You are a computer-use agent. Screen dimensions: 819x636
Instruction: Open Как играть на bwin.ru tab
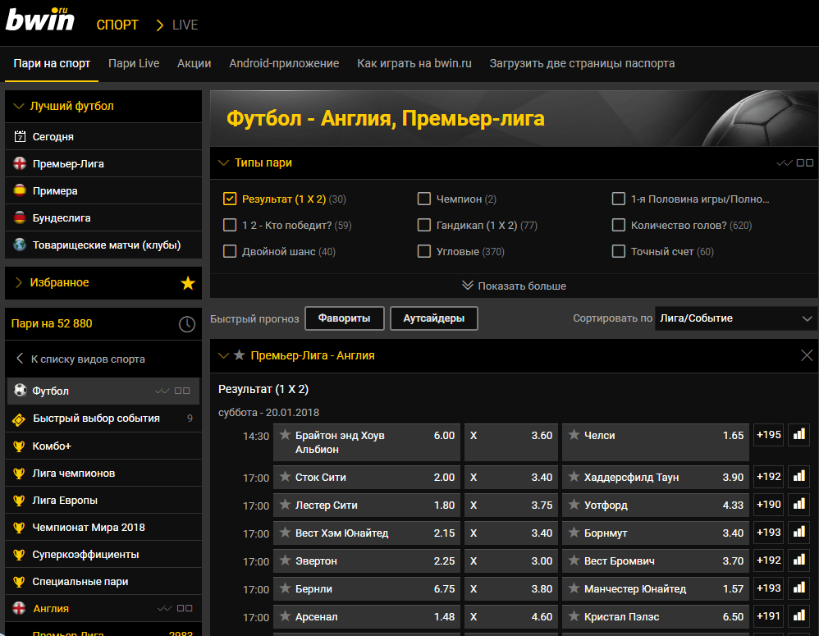pyautogui.click(x=414, y=64)
